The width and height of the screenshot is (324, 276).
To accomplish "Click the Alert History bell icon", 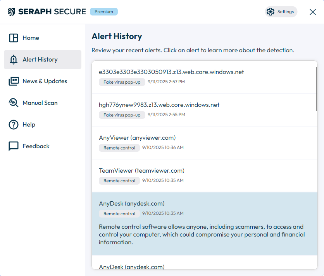I will (x=14, y=60).
